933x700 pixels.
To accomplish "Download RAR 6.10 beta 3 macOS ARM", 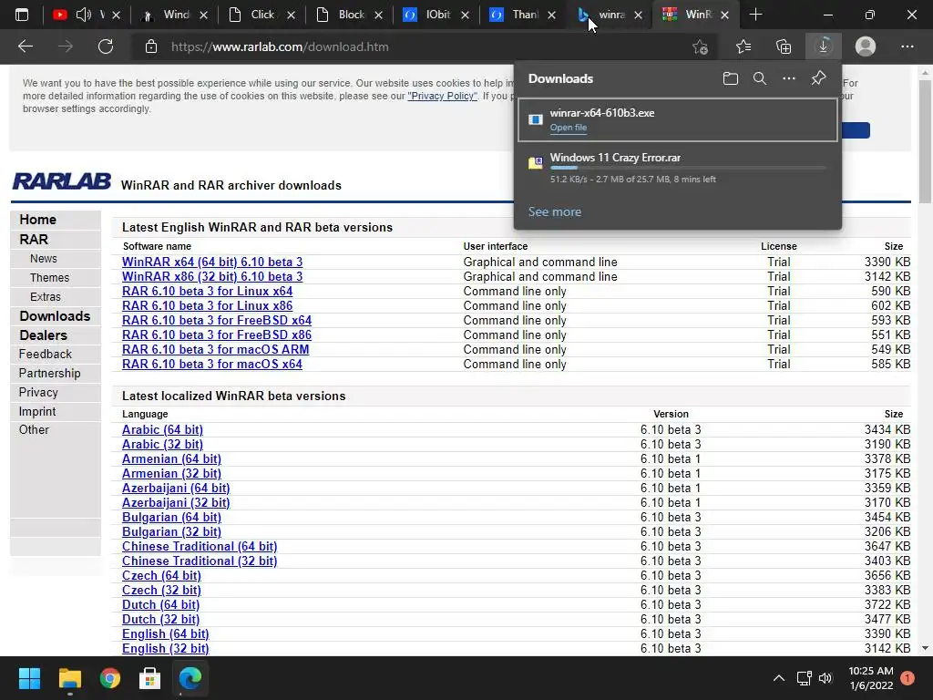I will pyautogui.click(x=215, y=349).
